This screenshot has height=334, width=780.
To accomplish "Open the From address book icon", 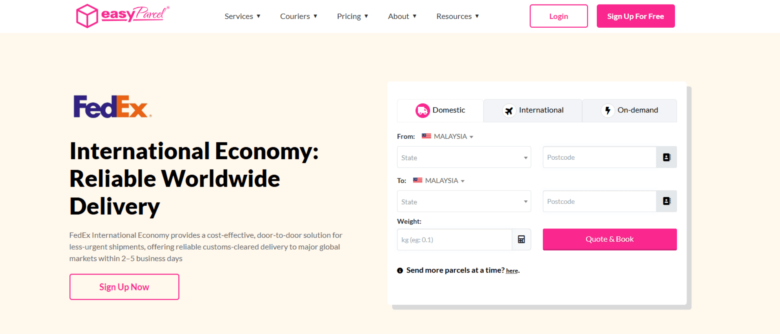I will (667, 157).
